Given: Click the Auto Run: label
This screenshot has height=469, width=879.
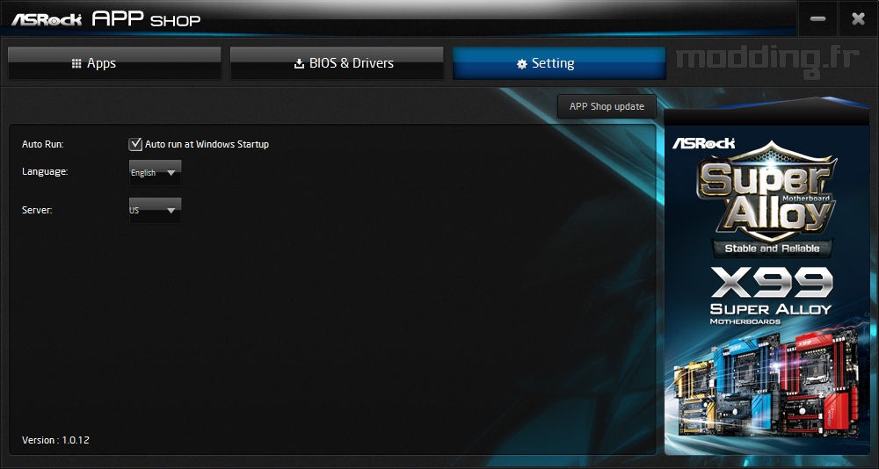Looking at the screenshot, I should coord(42,144).
